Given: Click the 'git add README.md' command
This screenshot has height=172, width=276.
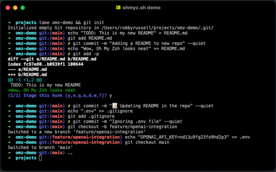Looking at the screenshot, I should click(90, 38).
